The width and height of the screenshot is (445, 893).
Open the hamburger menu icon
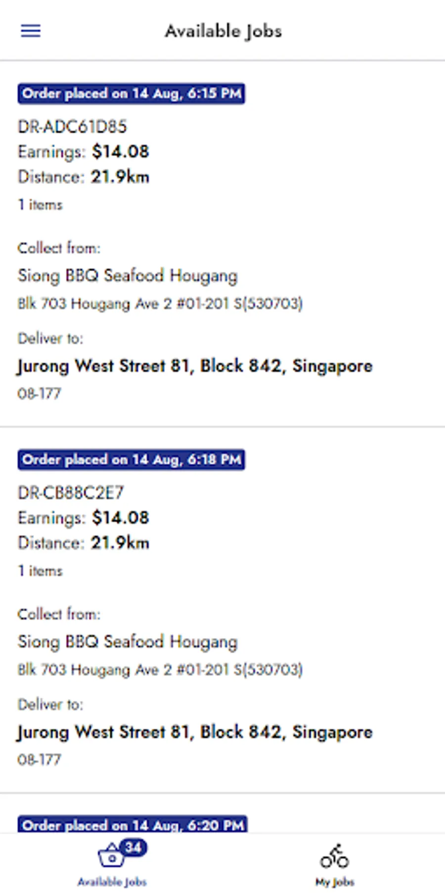31,31
